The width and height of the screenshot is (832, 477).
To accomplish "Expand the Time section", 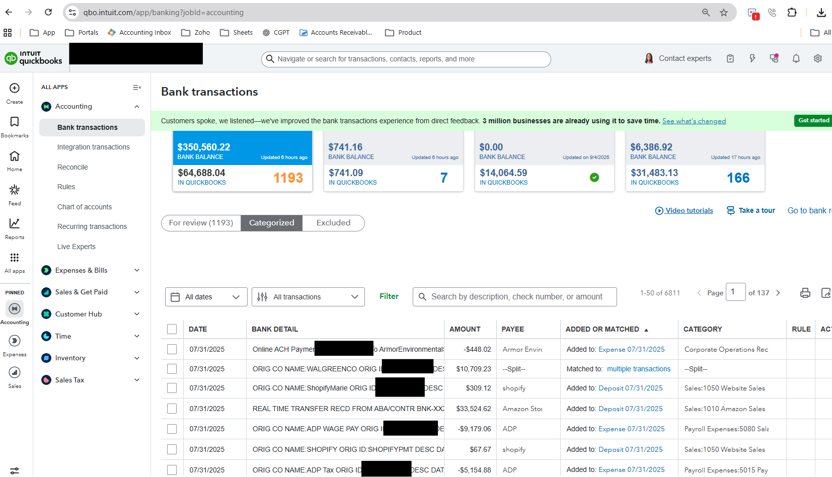I will pos(137,336).
